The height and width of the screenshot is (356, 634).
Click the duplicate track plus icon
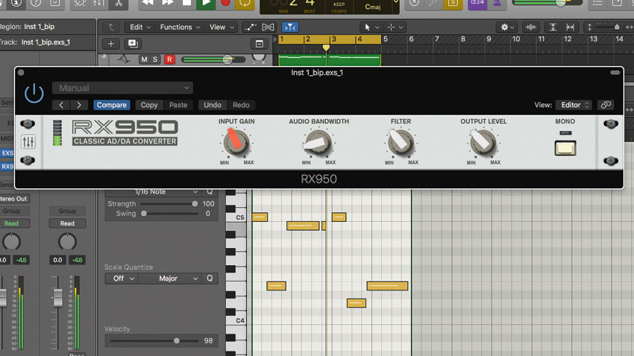tap(133, 44)
